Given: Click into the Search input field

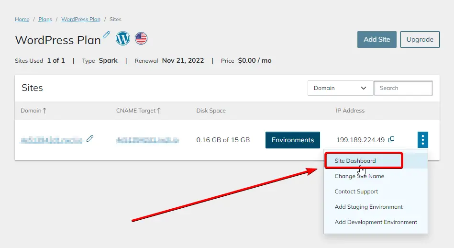Looking at the screenshot, I should tap(403, 88).
